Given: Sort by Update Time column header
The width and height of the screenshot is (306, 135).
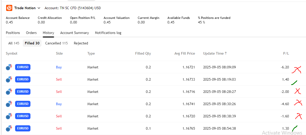Looking at the screenshot, I should point(215,53).
